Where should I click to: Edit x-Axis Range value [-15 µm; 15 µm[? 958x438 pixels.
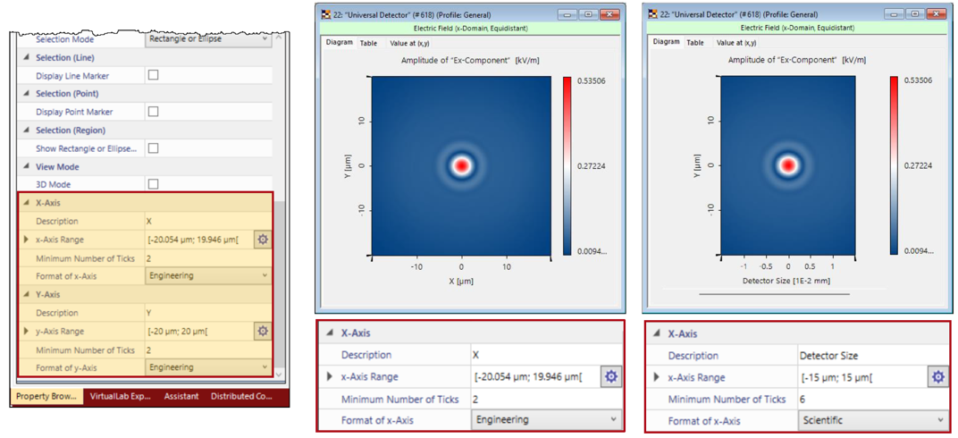pos(862,377)
